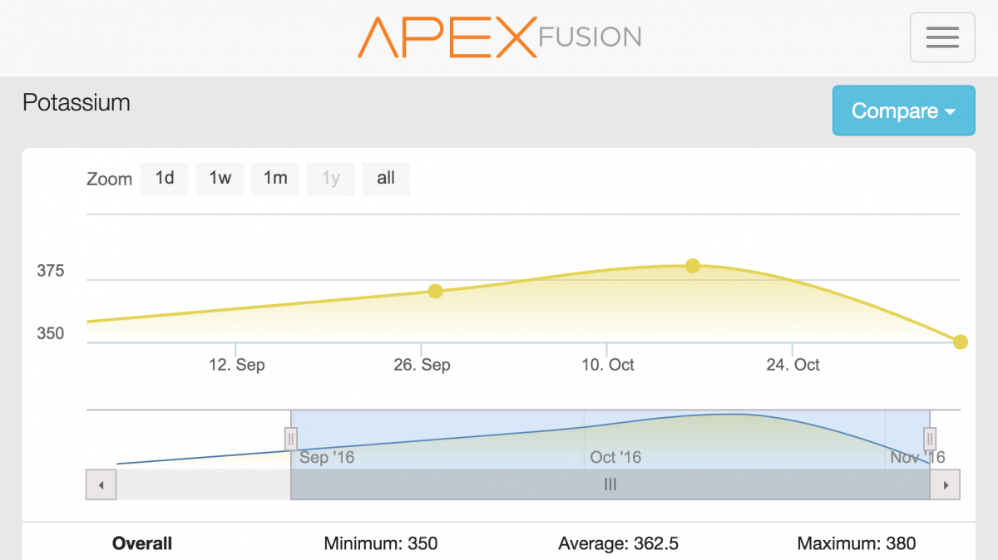Viewport: 998px width, 560px height.
Task: Click the Apex Fusion logo
Action: pos(500,37)
